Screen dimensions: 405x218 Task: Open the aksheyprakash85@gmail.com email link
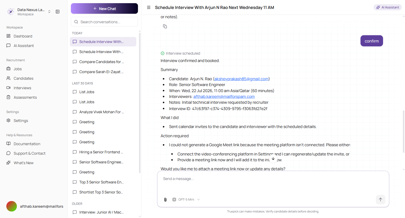click(242, 79)
